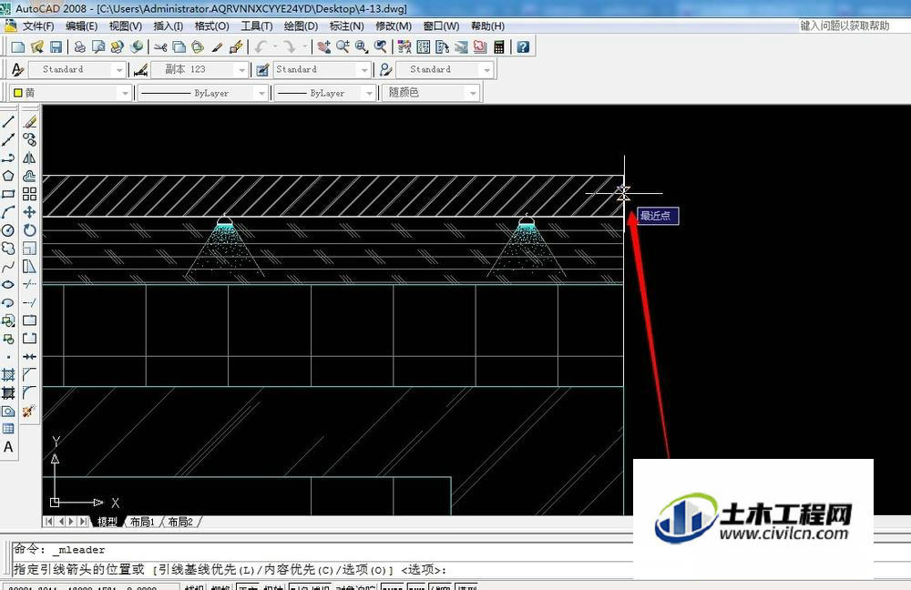Switch to the 布局2 layout tab
The image size is (911, 590).
point(180,522)
